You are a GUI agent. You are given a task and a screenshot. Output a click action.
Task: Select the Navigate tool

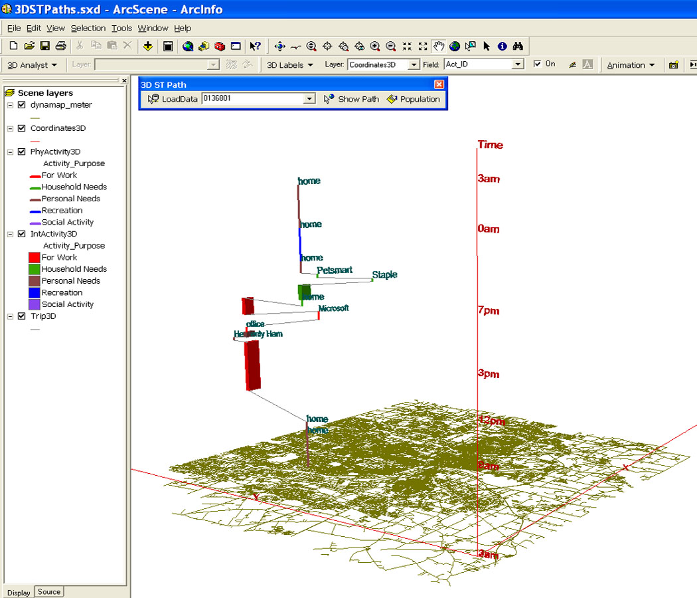click(x=279, y=46)
